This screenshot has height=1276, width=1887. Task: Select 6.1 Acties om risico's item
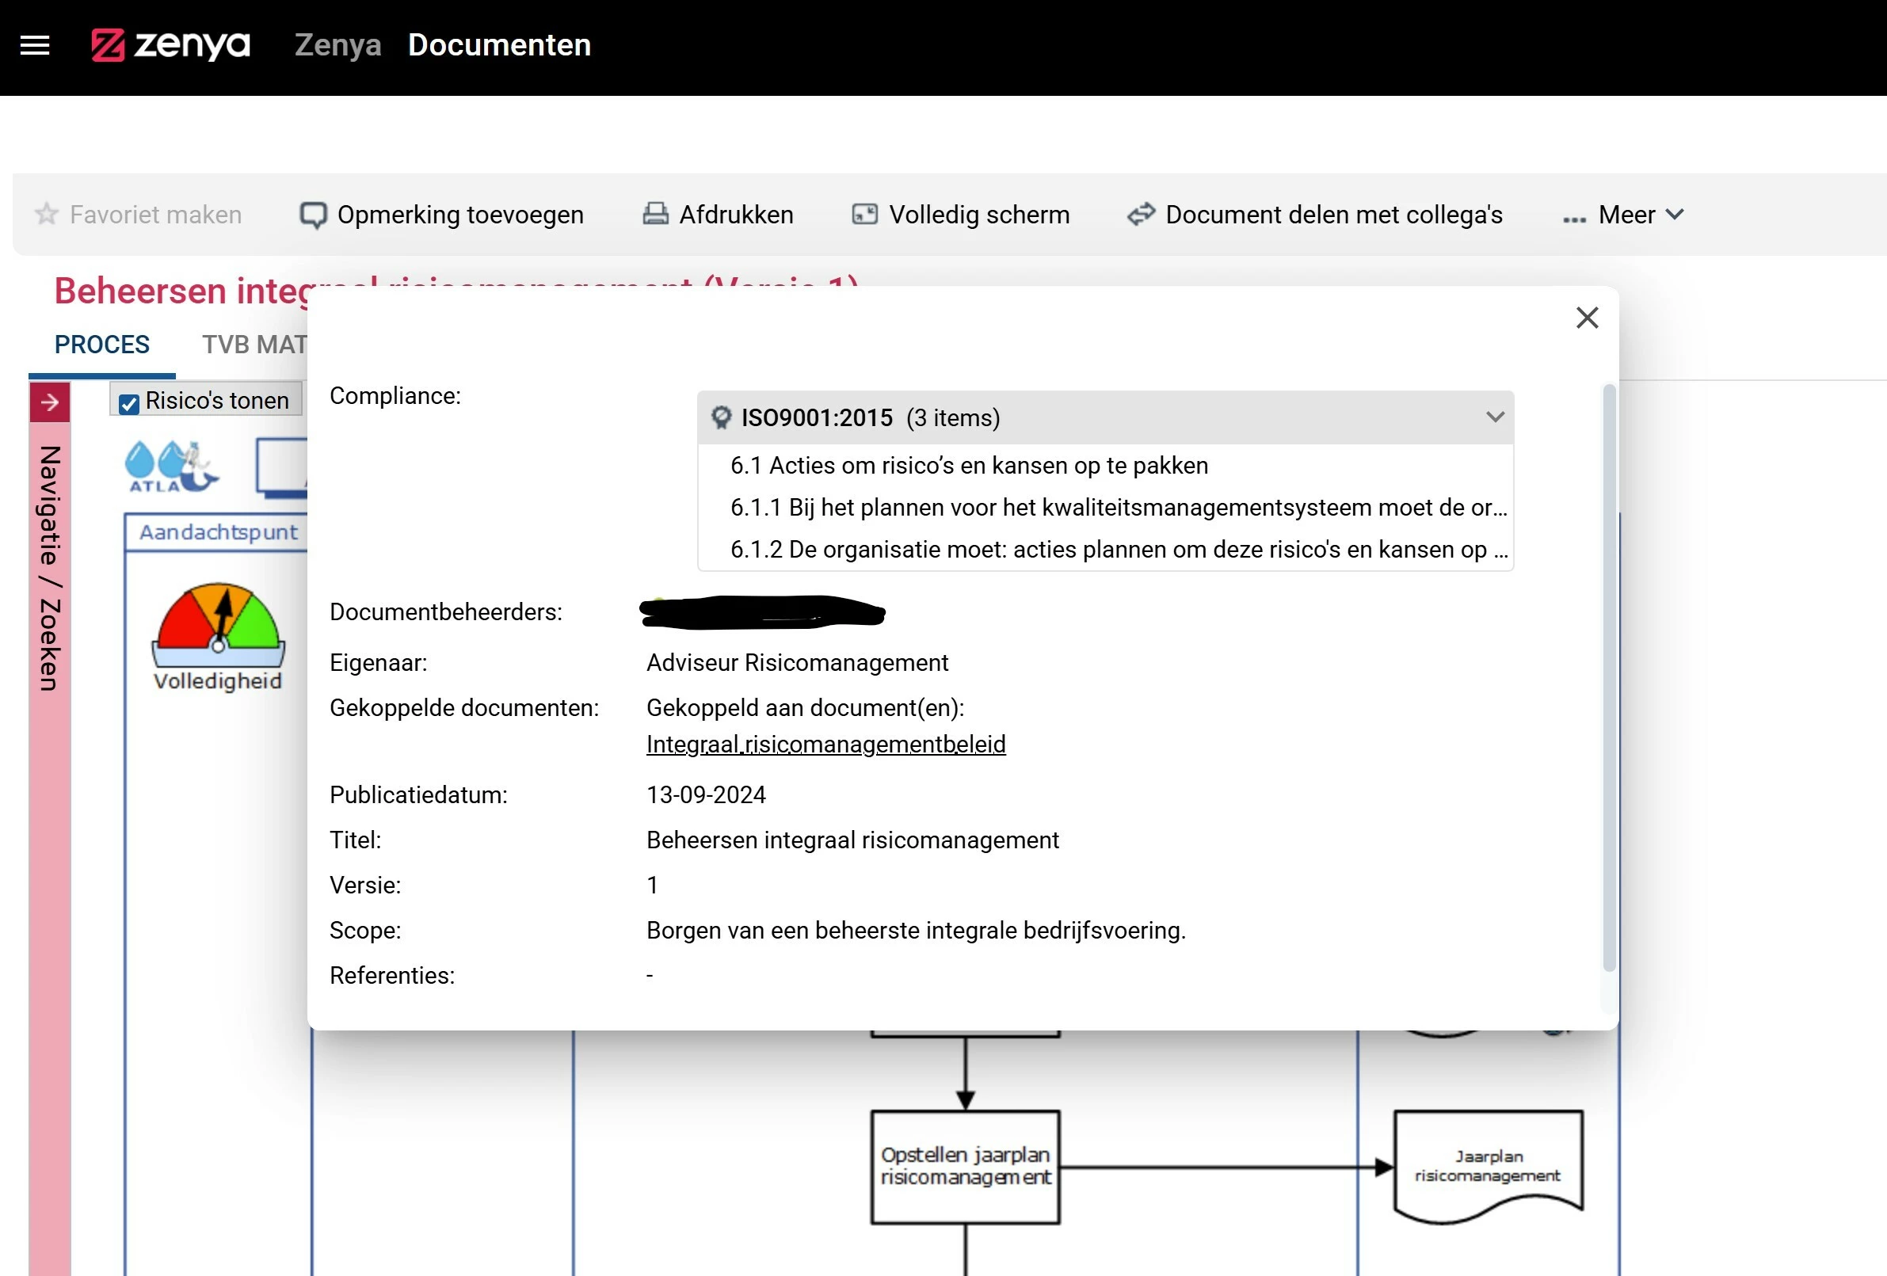click(x=969, y=466)
